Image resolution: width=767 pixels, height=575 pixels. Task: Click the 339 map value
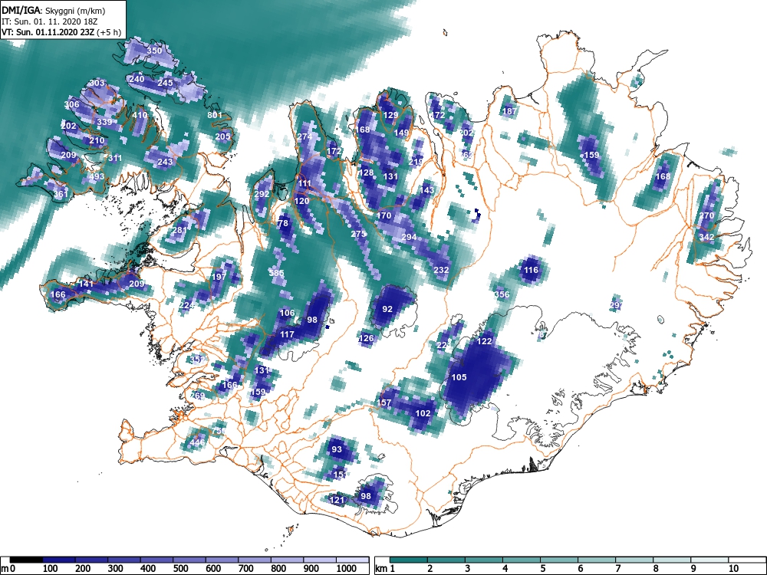(104, 122)
